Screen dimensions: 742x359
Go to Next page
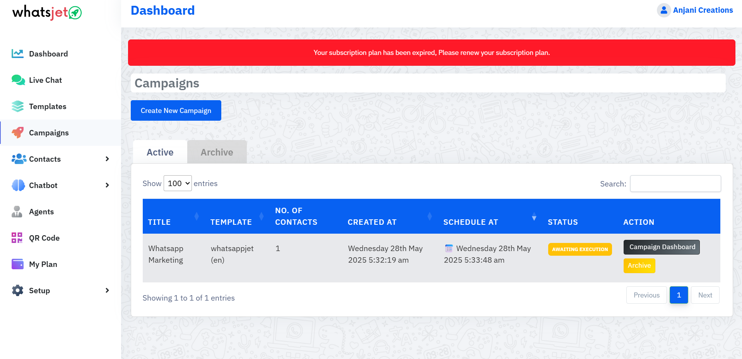(705, 295)
